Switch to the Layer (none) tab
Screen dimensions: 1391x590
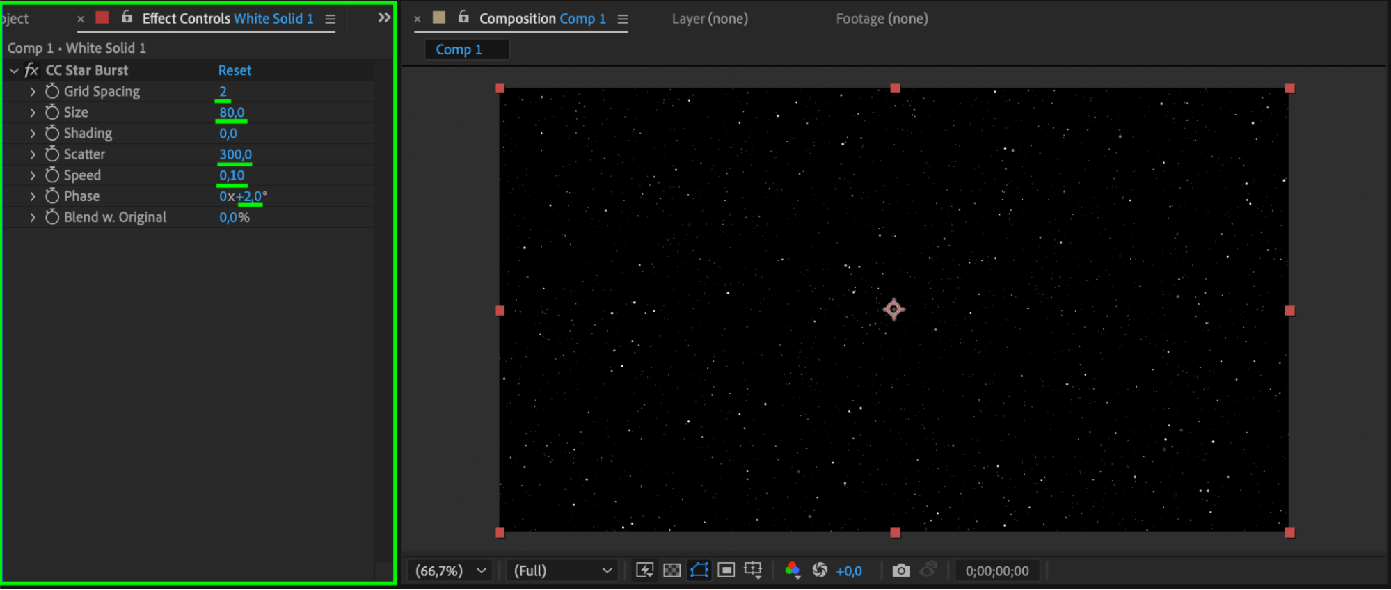[x=709, y=19]
